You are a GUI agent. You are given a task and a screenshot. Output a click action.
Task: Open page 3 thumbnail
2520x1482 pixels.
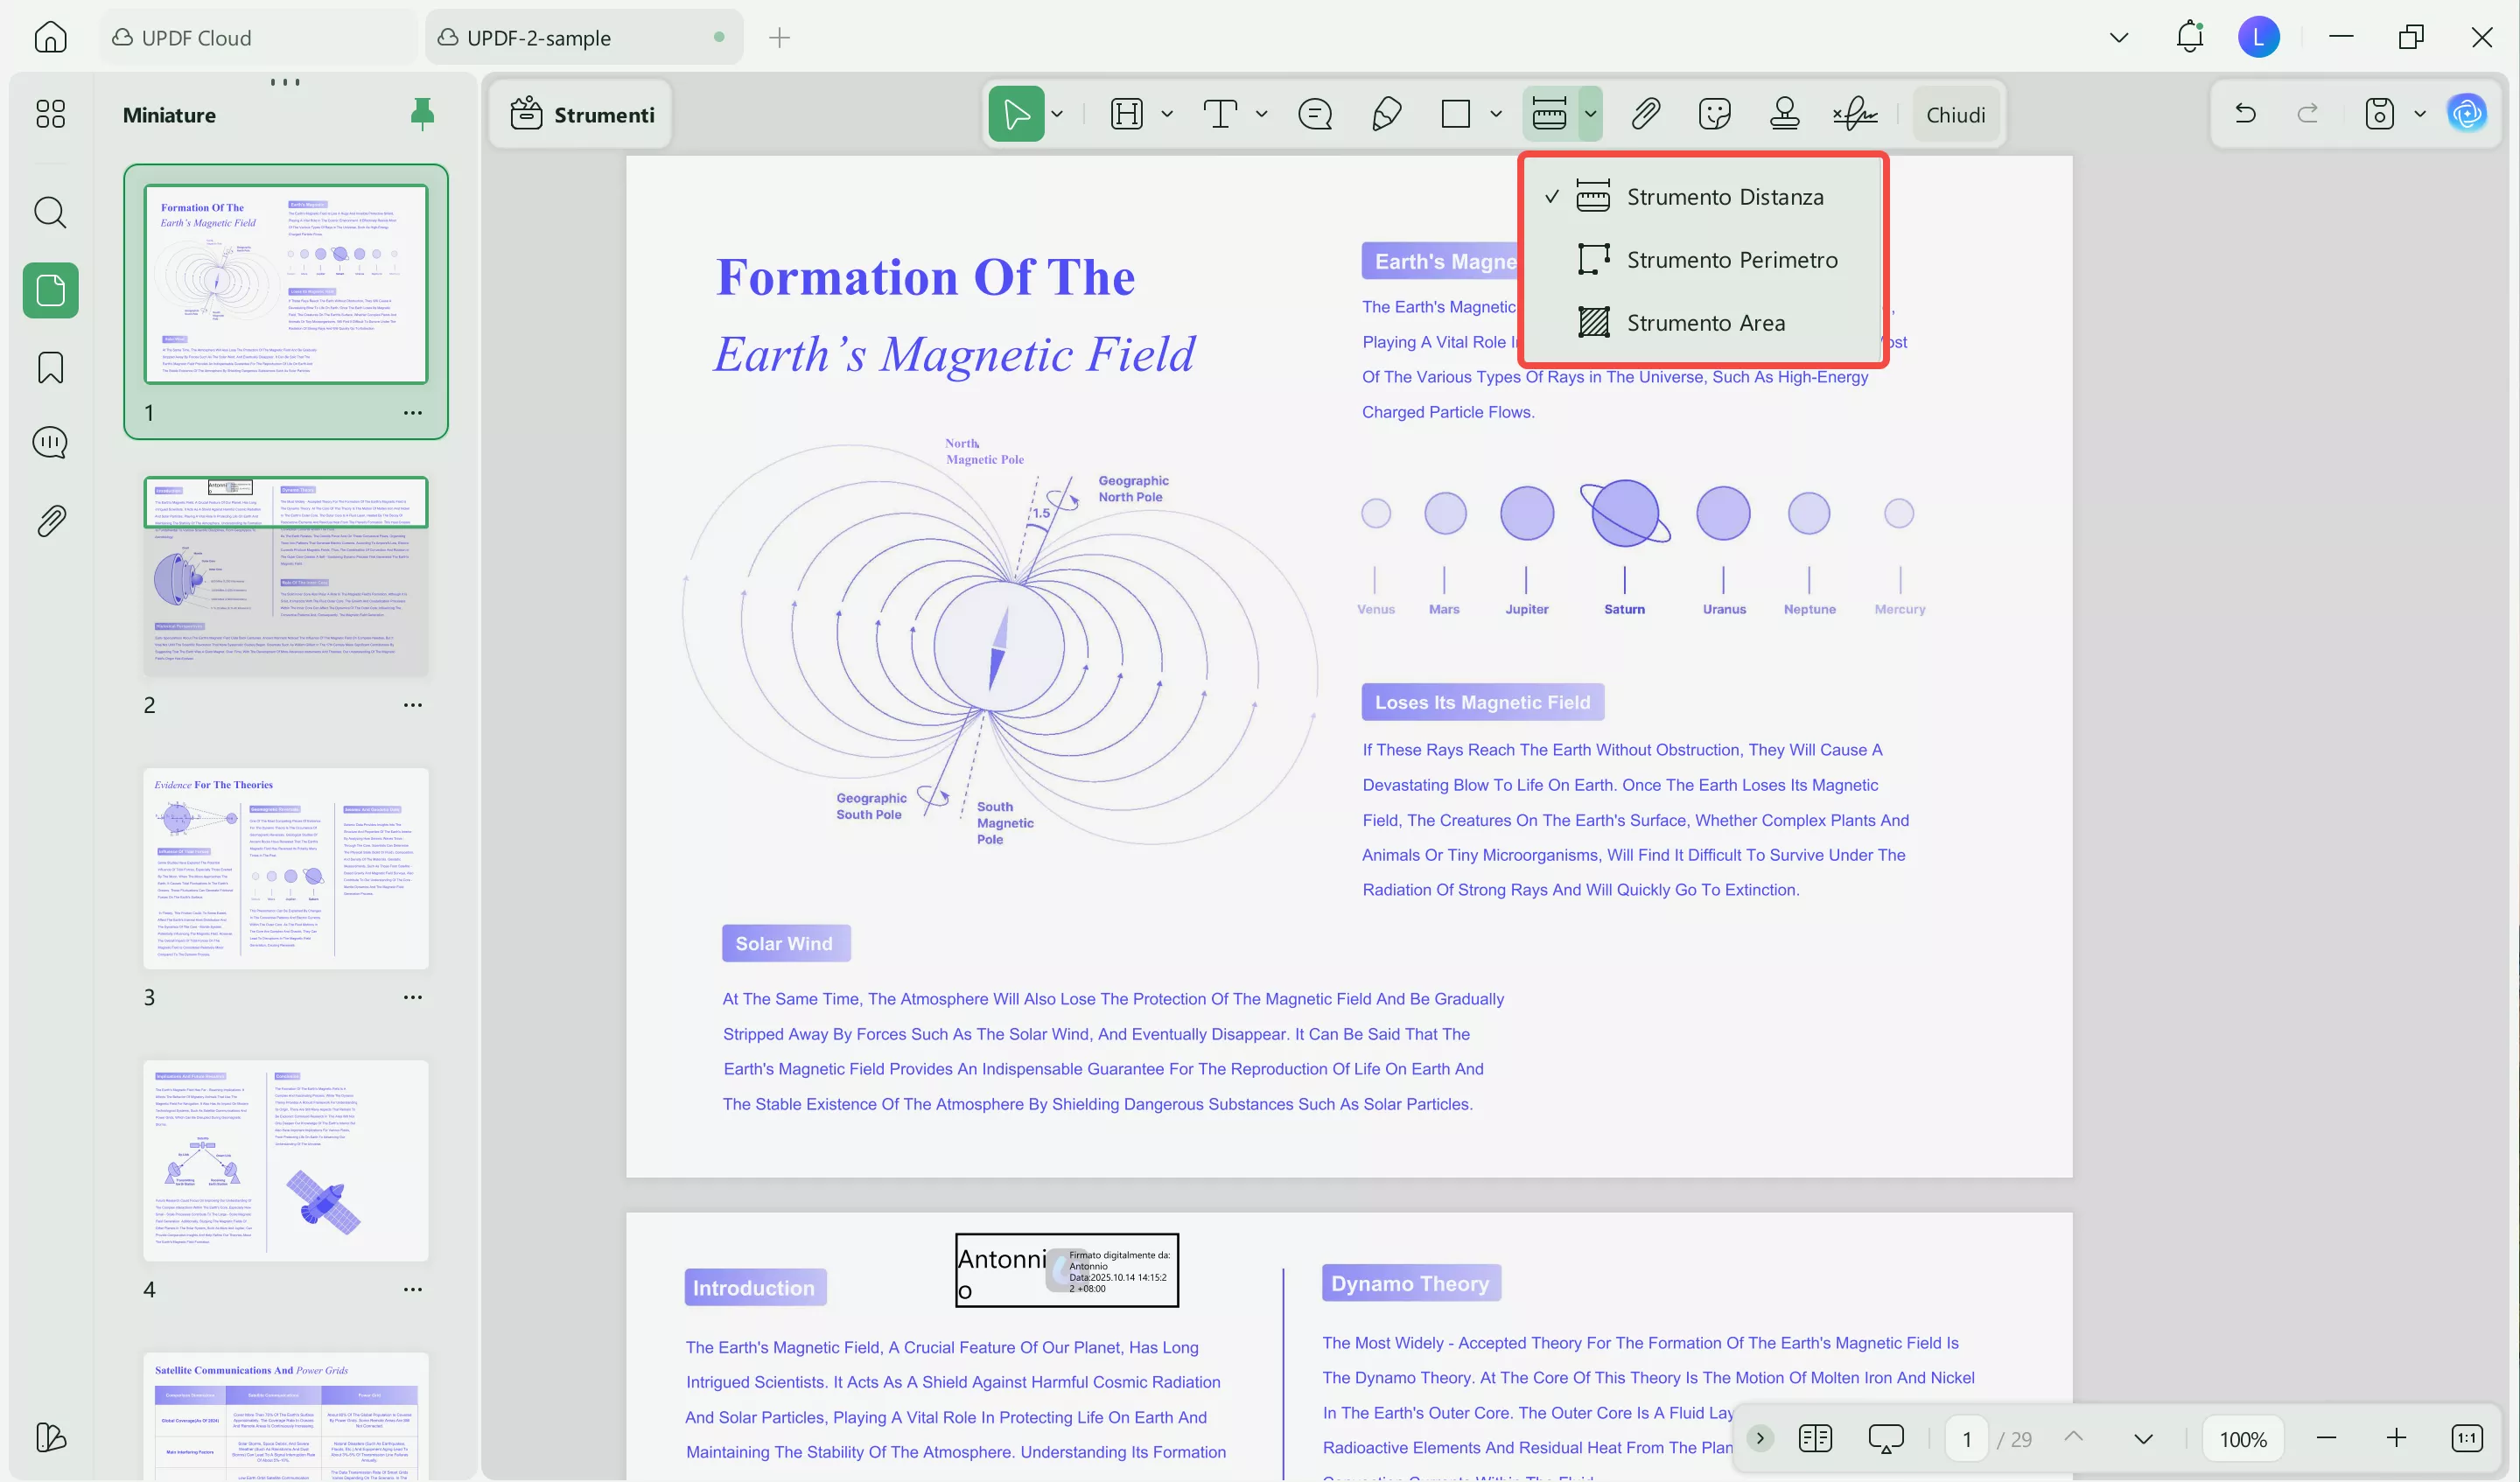coord(285,868)
